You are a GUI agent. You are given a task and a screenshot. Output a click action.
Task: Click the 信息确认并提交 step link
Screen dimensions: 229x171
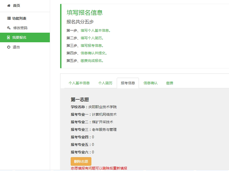[x=94, y=53]
